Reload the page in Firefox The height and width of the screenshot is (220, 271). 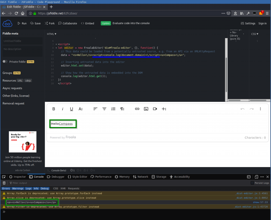pos(16,13)
